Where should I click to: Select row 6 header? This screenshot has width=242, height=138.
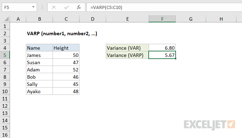pos(5,62)
